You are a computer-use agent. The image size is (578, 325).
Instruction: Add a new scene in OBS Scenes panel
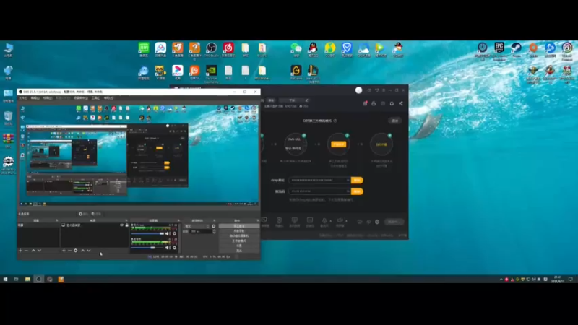pyautogui.click(x=20, y=251)
